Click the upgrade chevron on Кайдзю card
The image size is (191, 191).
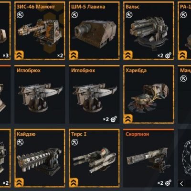(20, 182)
